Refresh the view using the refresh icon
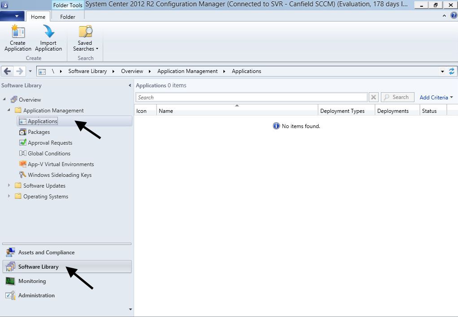Screen dimensions: 458x317 coord(452,71)
